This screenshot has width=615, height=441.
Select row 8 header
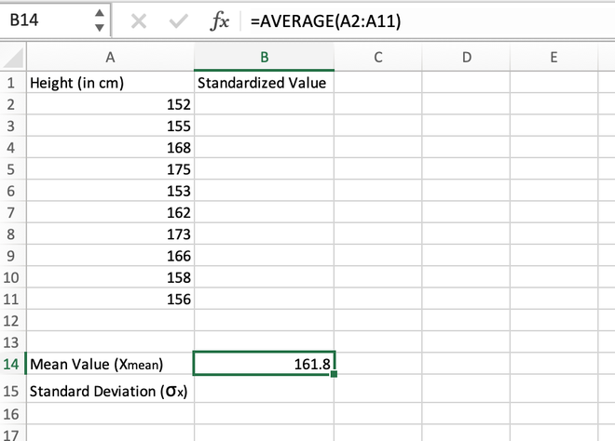tap(11, 234)
